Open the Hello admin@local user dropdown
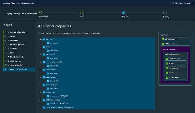Screen dimensions: 195x113 (183, 3)
